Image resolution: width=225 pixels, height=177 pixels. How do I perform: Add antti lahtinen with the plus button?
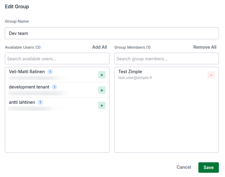[102, 105]
